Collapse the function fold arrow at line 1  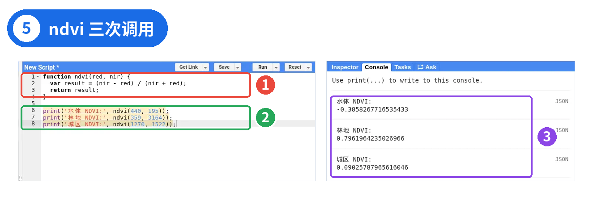[38, 77]
